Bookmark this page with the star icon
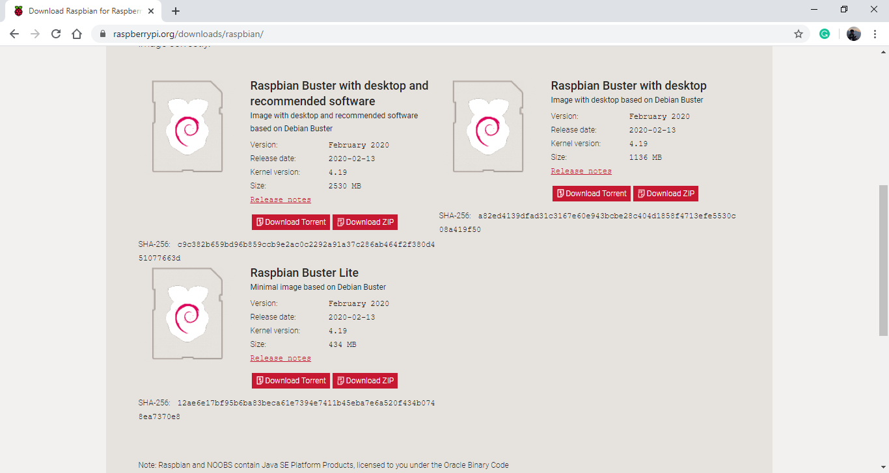The height and width of the screenshot is (473, 889). (799, 34)
